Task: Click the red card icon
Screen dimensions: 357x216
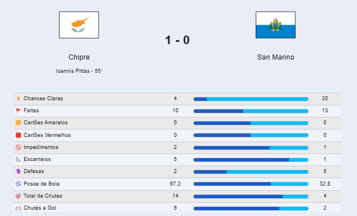Action: (x=18, y=135)
